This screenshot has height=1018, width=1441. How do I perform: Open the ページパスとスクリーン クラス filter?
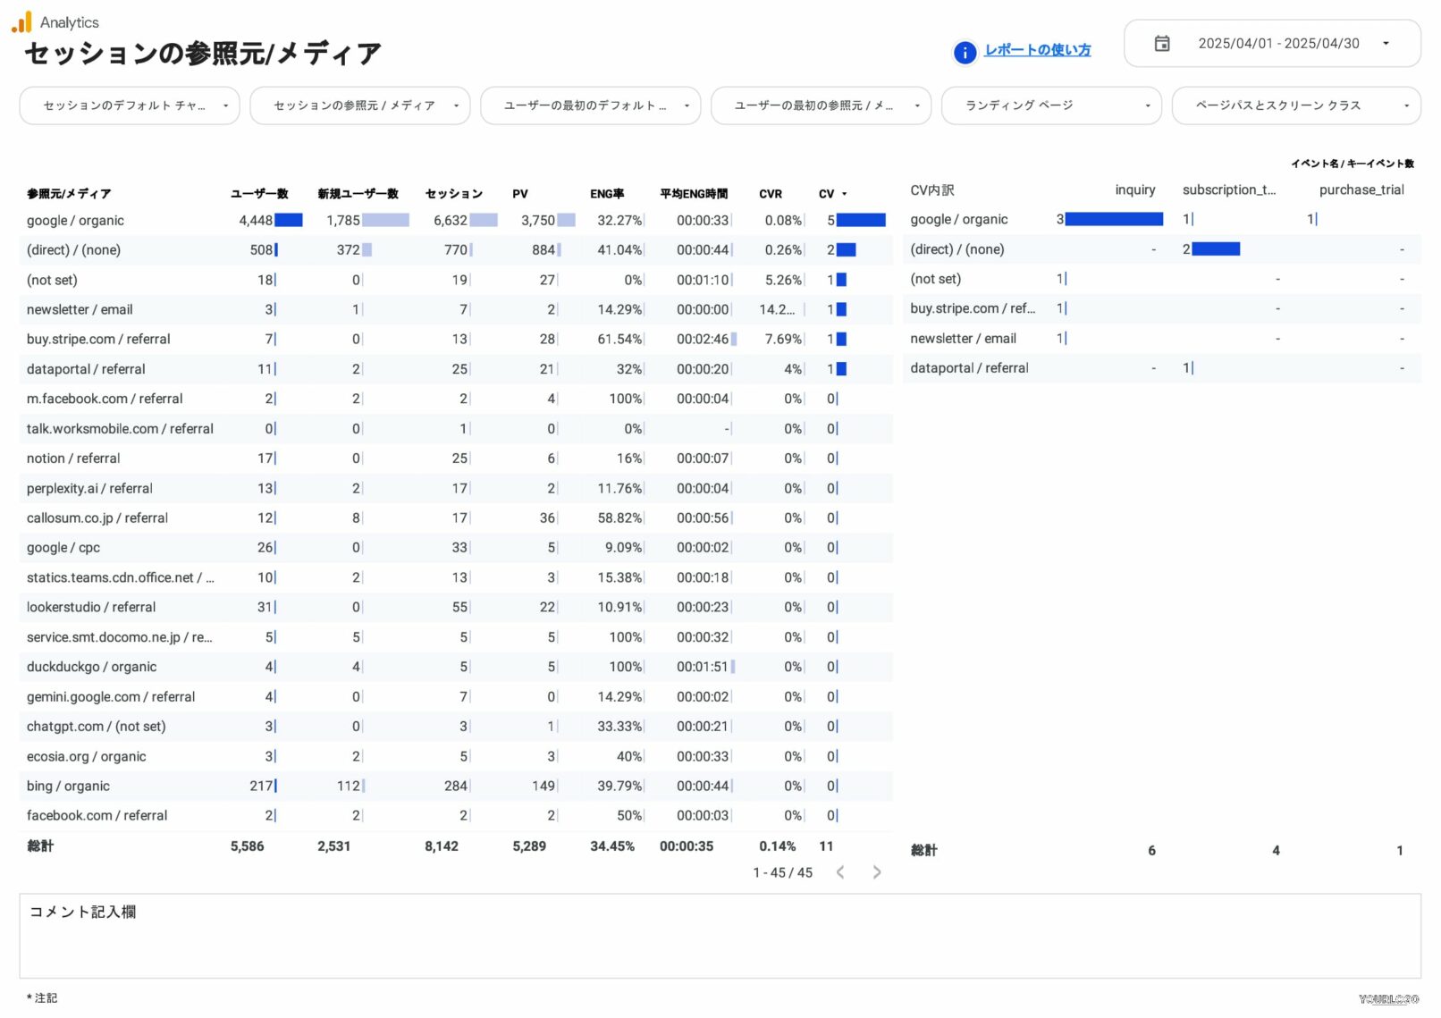click(1295, 105)
